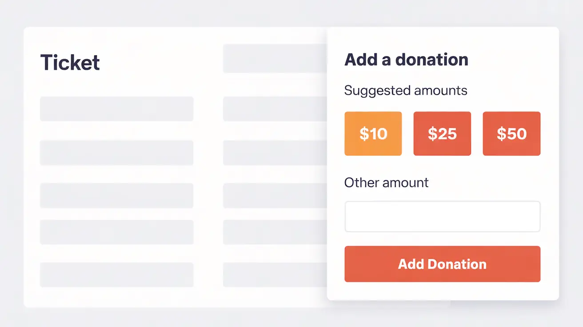Click inside the Other amount input field

pyautogui.click(x=442, y=216)
